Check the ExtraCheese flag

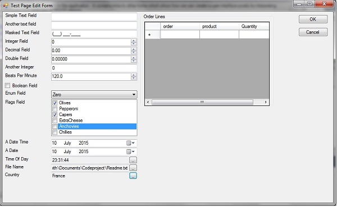coord(55,121)
